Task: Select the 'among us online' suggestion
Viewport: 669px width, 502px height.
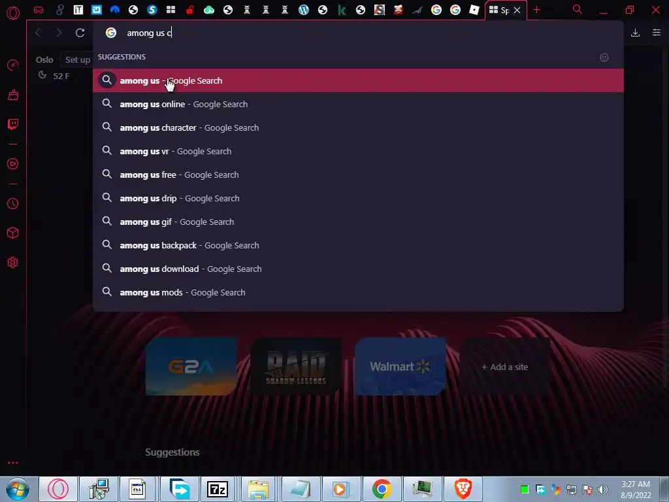Action: click(x=358, y=104)
